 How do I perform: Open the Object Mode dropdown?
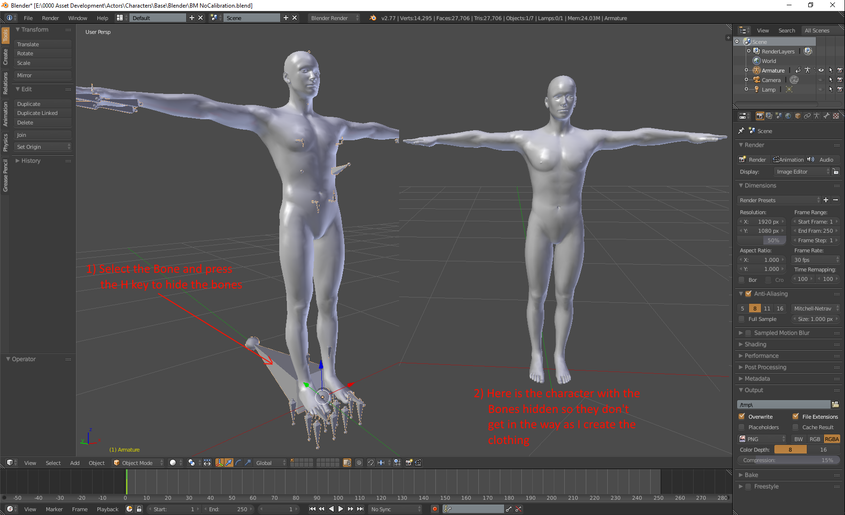(x=138, y=463)
